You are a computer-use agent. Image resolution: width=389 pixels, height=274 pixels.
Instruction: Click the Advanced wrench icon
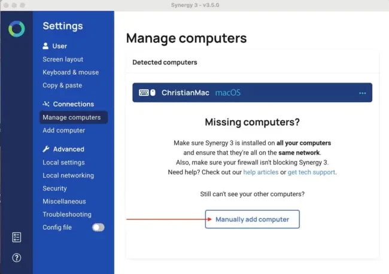point(46,149)
